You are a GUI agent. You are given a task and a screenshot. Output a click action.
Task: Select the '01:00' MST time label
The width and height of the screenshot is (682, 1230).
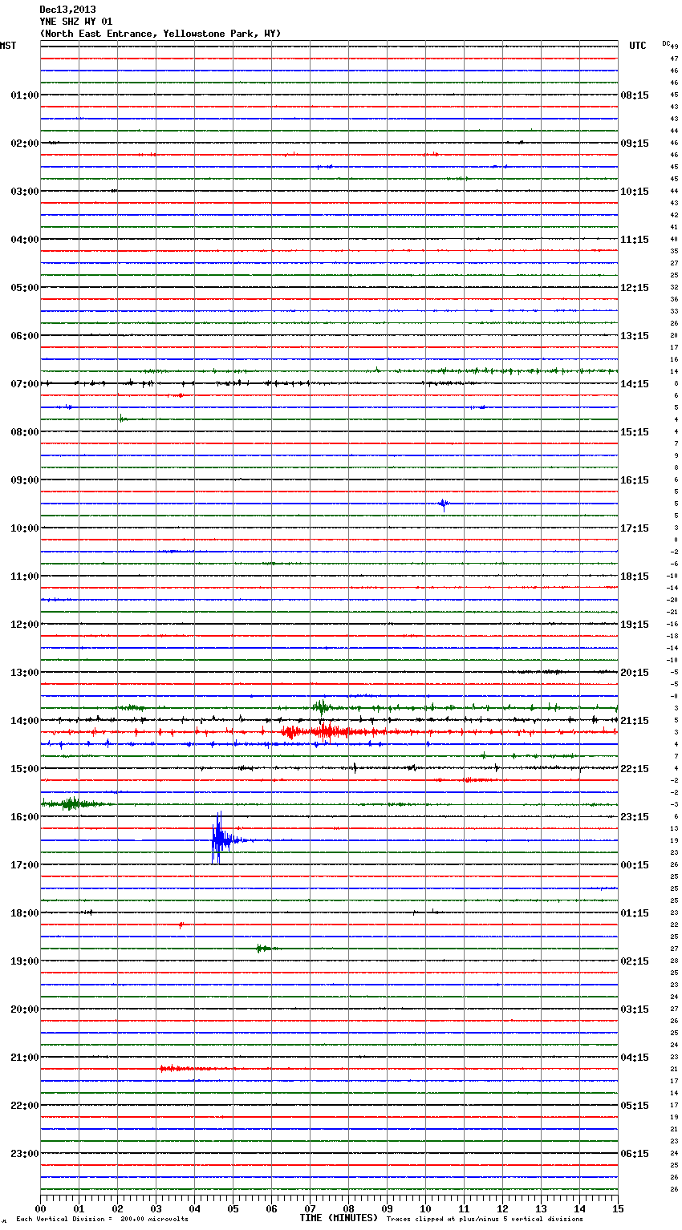click(25, 95)
